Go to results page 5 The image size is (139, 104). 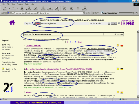pos(76,42)
